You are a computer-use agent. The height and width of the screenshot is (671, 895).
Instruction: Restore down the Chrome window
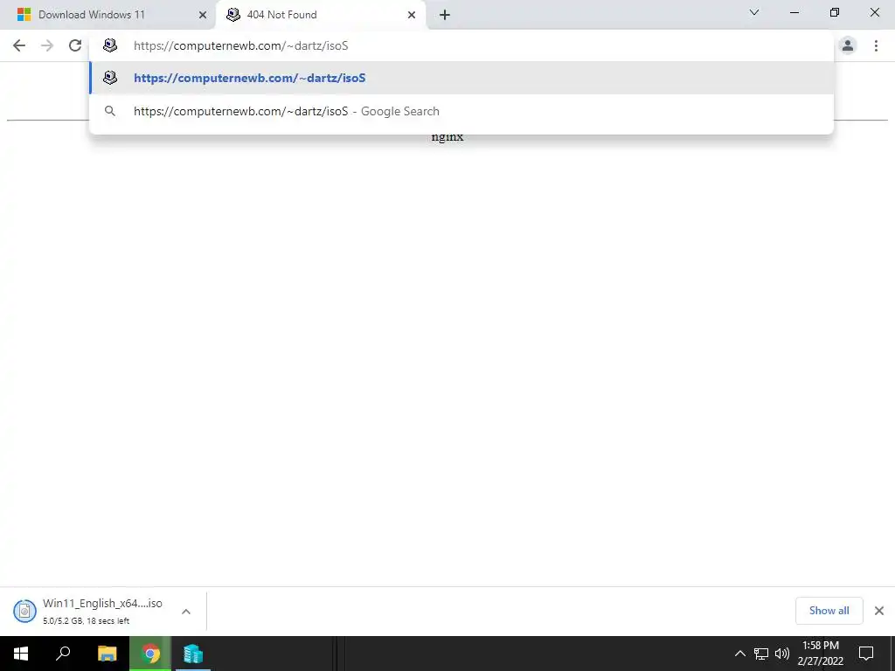(x=835, y=12)
